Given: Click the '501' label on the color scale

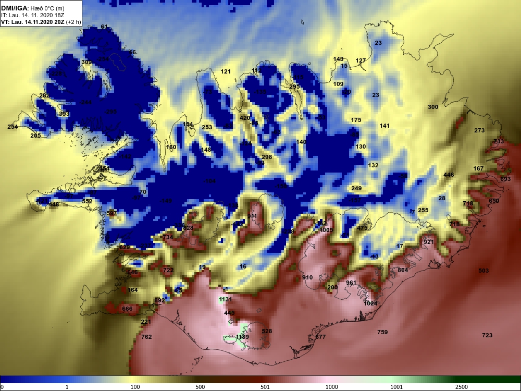Looking at the screenshot, I should point(265,387).
